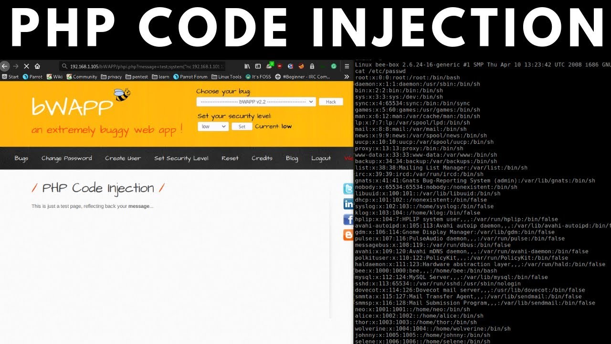Click the 'cat /etc/passwd' command line in terminal
Viewport: 611px width, 344px height.
point(380,71)
